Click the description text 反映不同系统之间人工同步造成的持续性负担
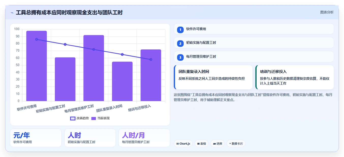 [x=212, y=78]
